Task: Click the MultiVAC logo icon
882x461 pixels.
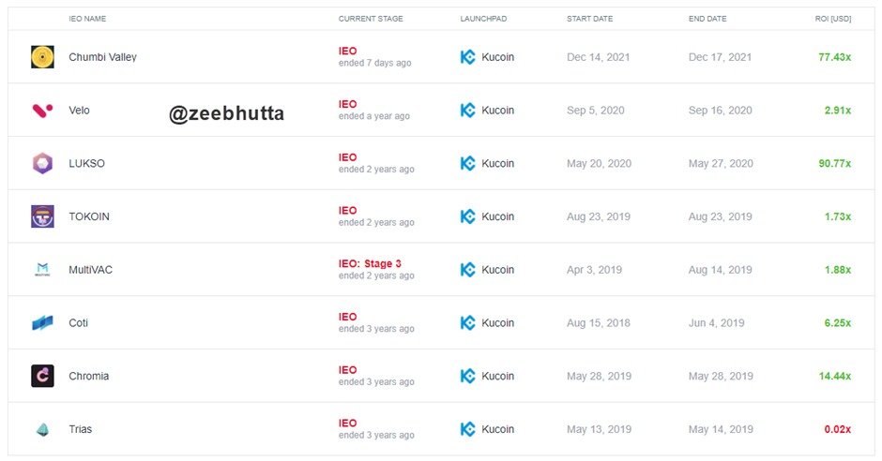Action: (x=42, y=270)
